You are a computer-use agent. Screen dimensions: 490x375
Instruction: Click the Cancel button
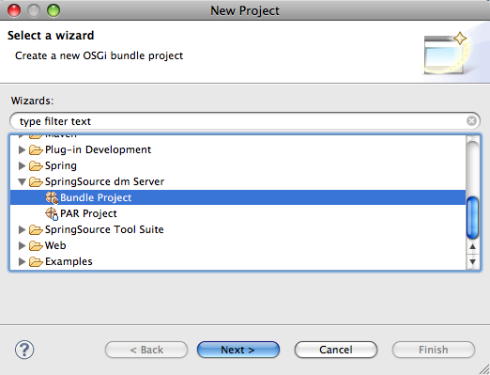click(336, 350)
